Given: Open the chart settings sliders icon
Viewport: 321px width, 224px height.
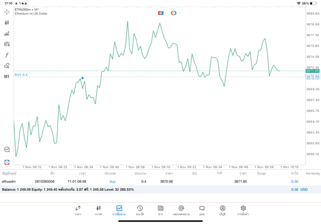Looking at the screenshot, I should pyautogui.click(x=7, y=44).
